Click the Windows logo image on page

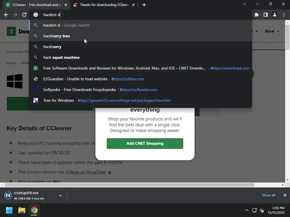point(15,81)
